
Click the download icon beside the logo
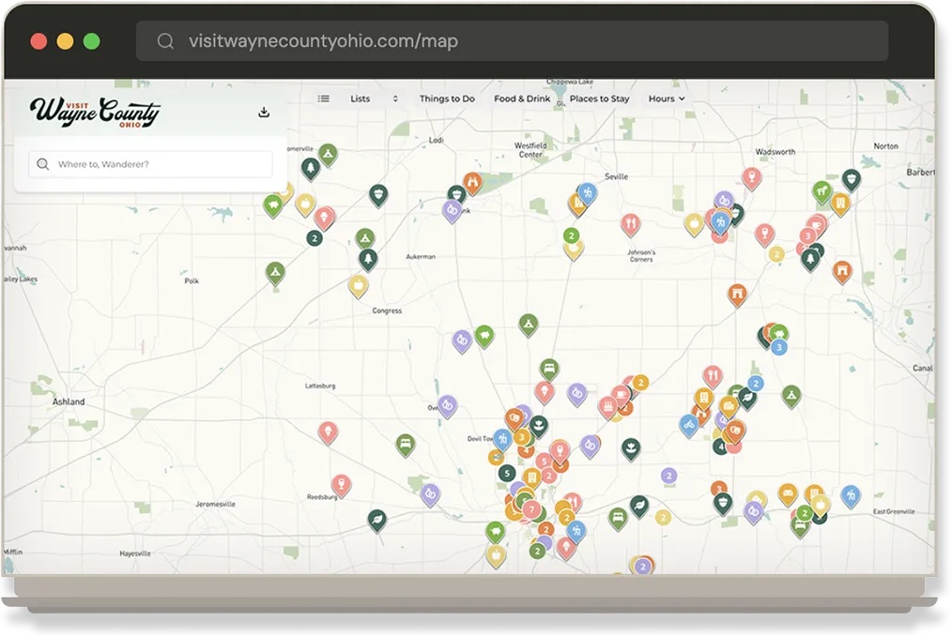[264, 113]
